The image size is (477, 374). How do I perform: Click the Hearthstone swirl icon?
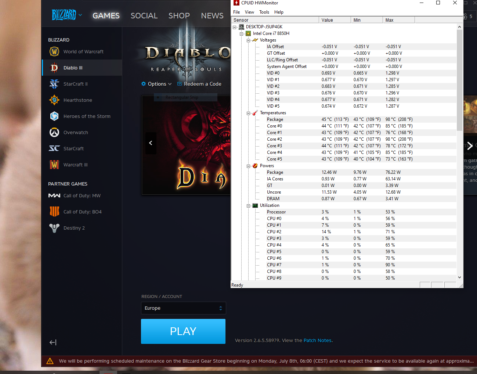[x=54, y=100]
